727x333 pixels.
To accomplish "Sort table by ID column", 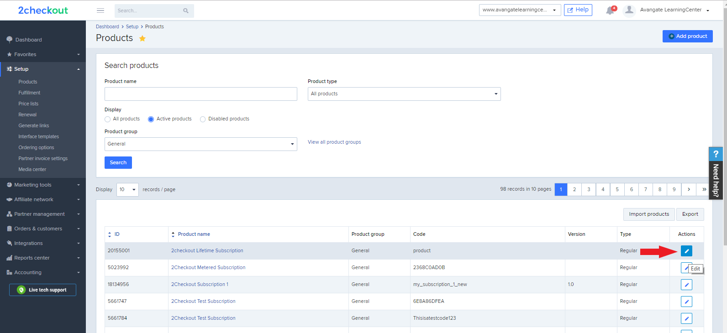I will point(114,234).
